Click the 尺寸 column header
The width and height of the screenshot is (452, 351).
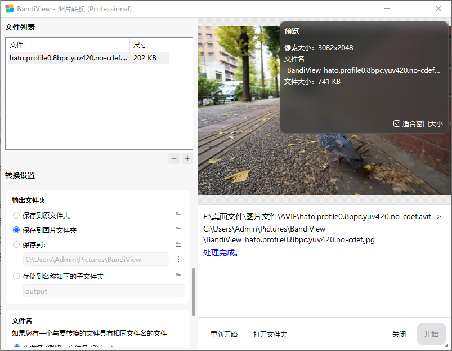pos(149,45)
